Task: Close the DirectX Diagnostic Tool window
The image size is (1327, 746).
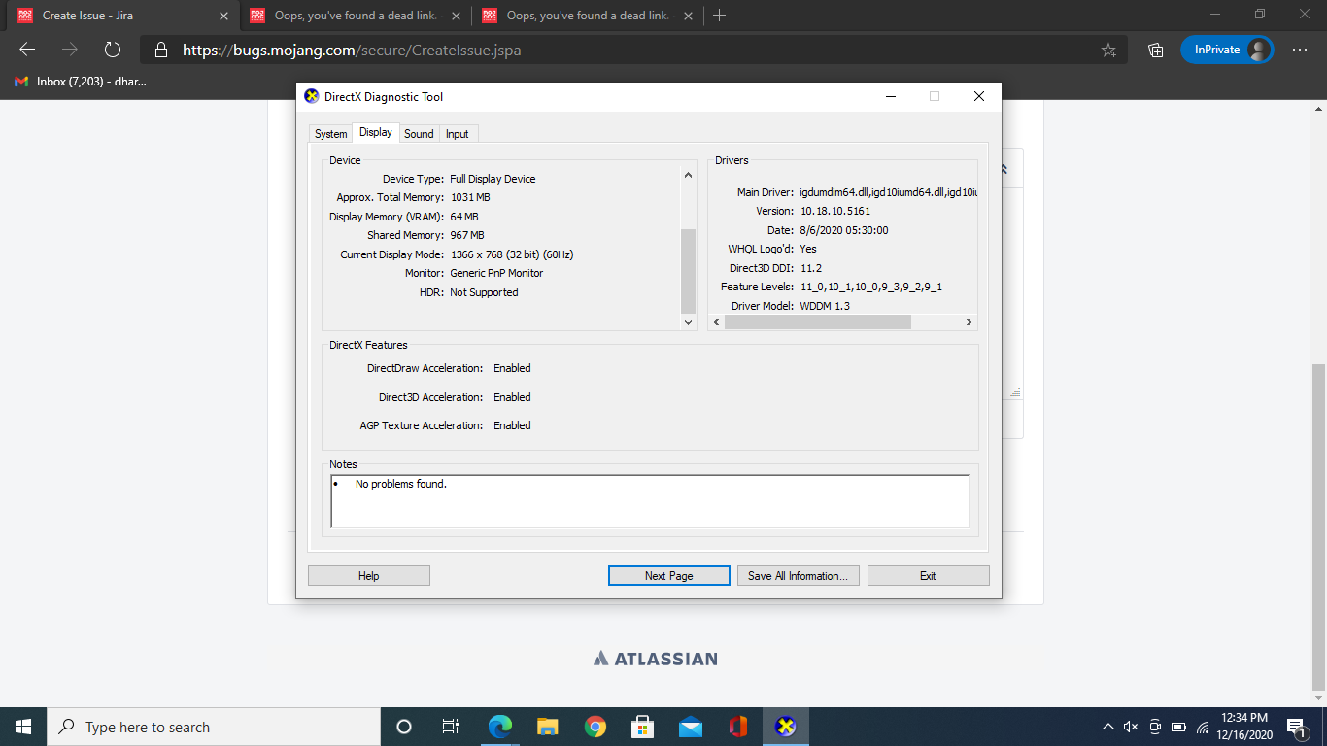Action: pyautogui.click(x=979, y=96)
